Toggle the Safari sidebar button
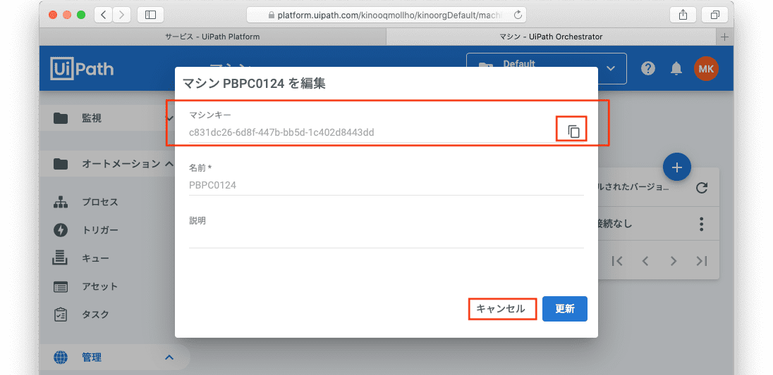773x375 pixels. tap(150, 15)
